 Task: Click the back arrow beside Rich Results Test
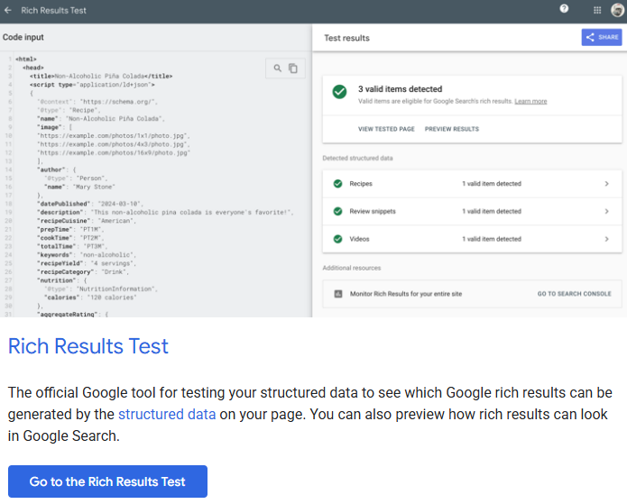click(x=8, y=10)
